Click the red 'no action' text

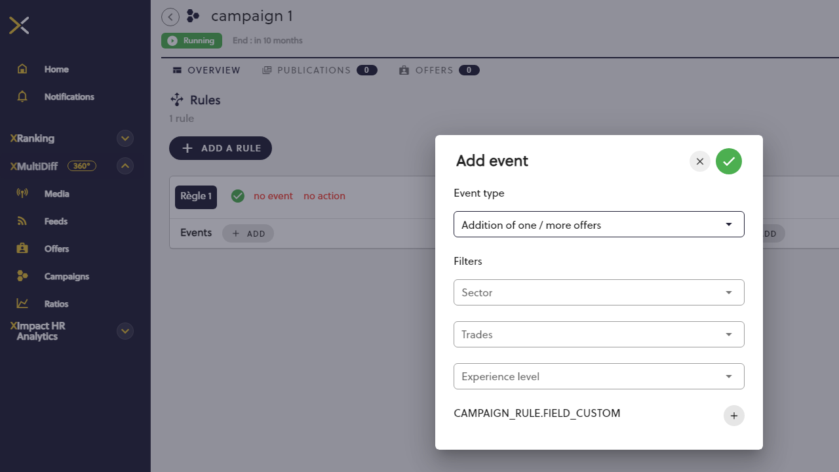(324, 196)
